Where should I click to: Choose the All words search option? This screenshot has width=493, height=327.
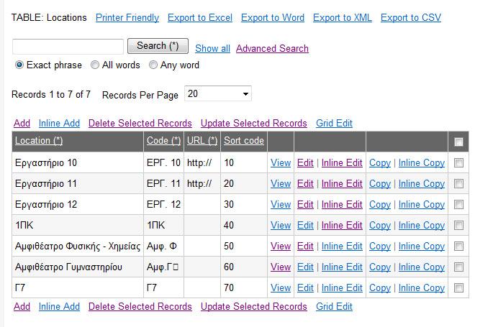coord(94,65)
